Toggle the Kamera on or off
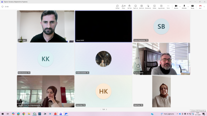This screenshot has height=116, width=207. (x=176, y=6)
